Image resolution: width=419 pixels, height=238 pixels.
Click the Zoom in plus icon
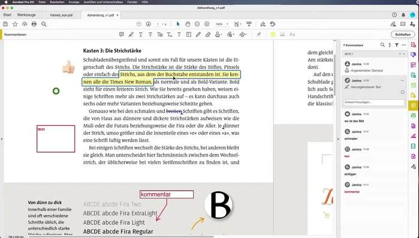pos(207,24)
